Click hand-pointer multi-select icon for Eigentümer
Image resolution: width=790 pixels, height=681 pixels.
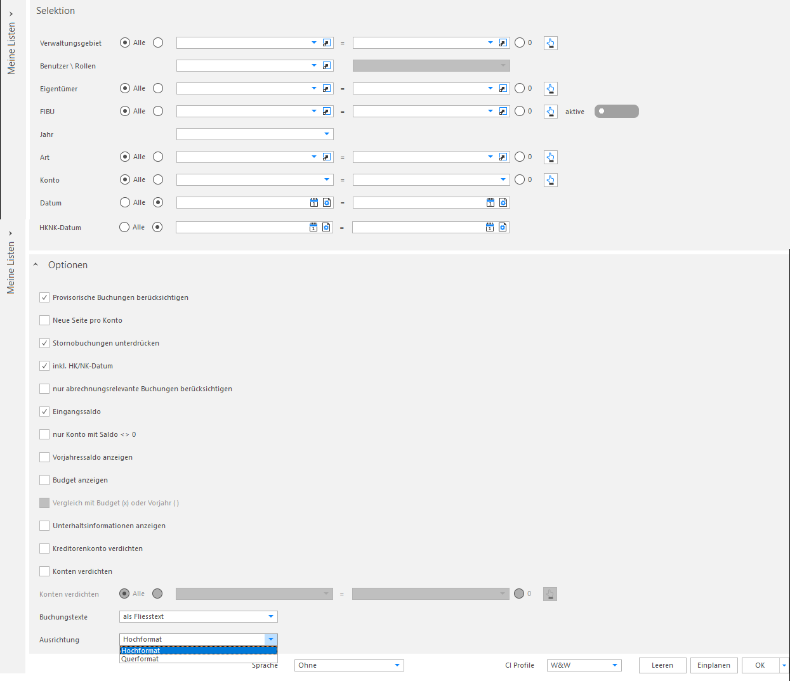(x=551, y=89)
